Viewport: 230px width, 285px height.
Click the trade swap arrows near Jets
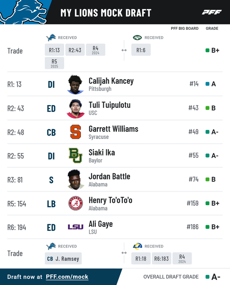[124, 50]
